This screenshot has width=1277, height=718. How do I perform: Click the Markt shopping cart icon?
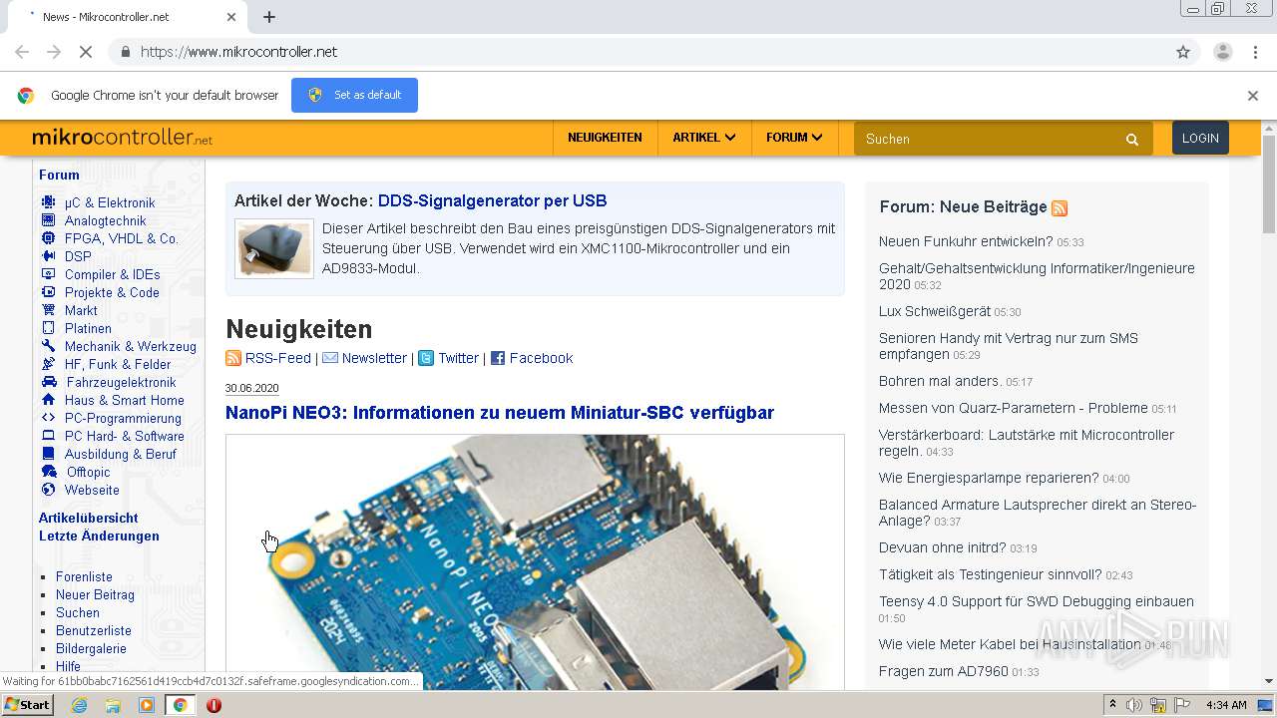coord(48,310)
